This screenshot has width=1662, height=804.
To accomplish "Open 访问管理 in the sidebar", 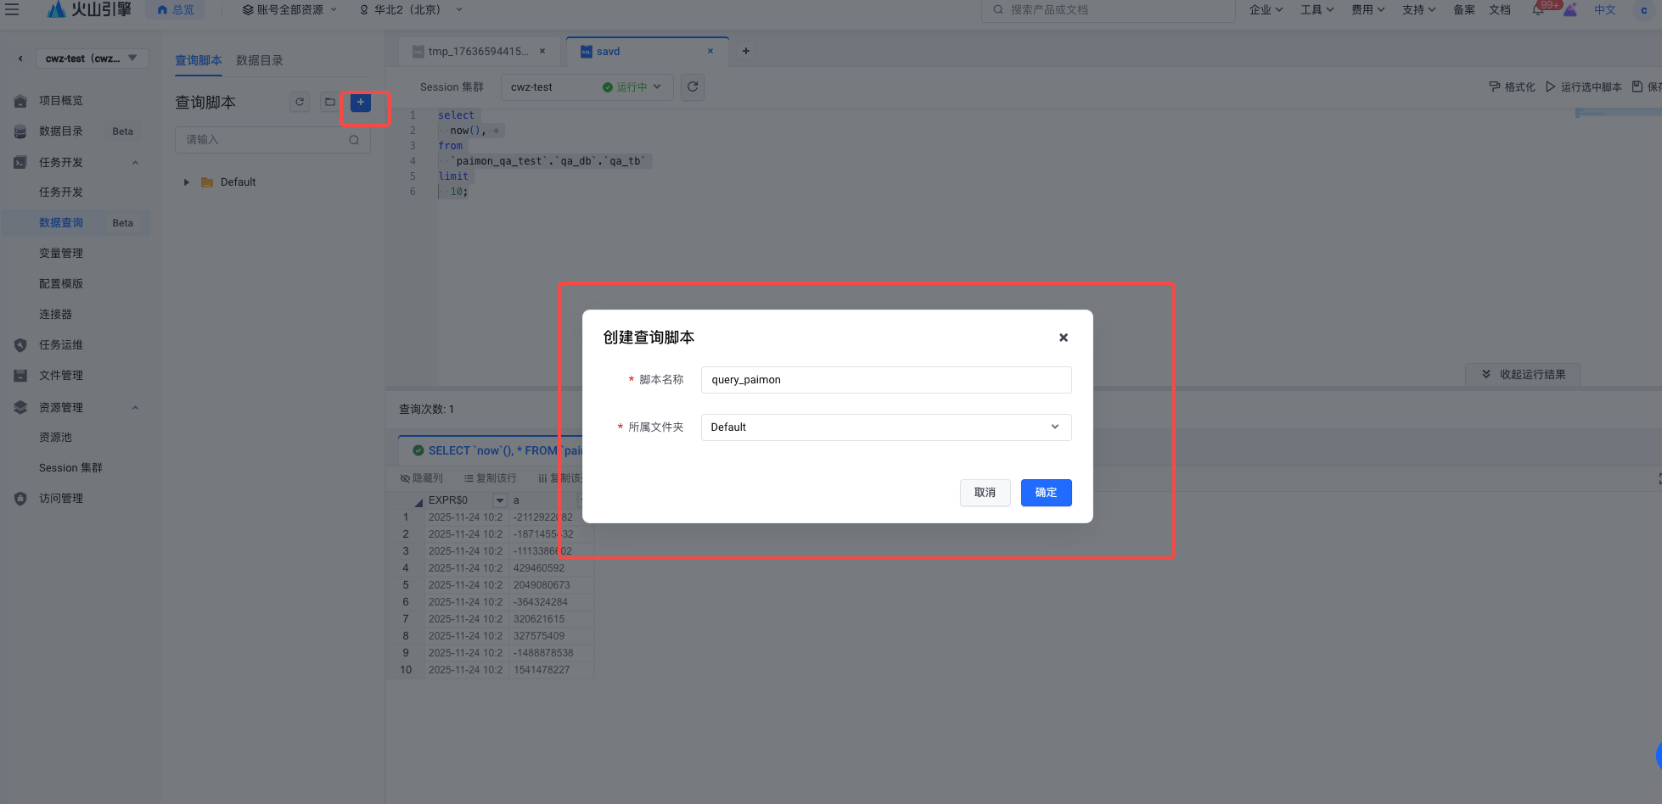I will tap(61, 499).
